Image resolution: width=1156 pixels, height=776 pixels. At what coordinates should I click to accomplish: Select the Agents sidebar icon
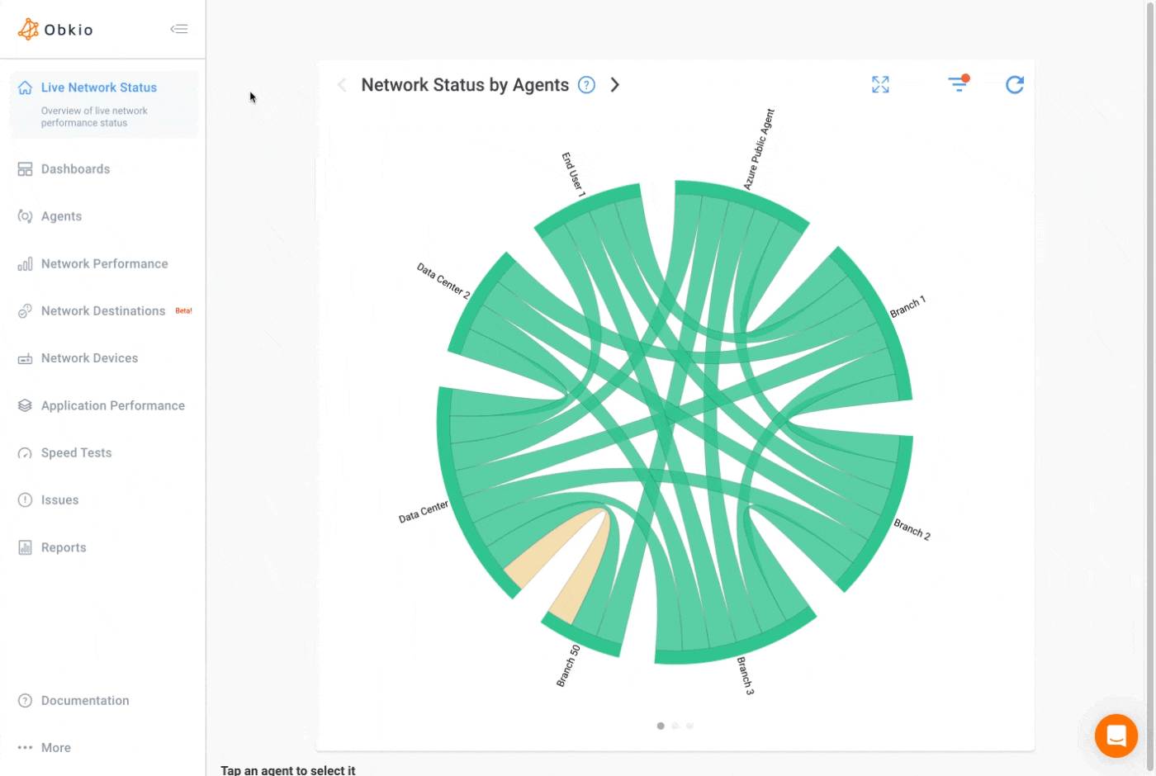point(24,215)
